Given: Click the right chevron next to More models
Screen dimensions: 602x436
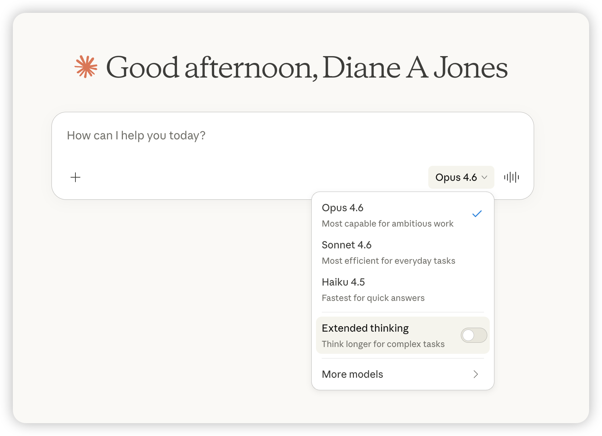Looking at the screenshot, I should click(475, 374).
